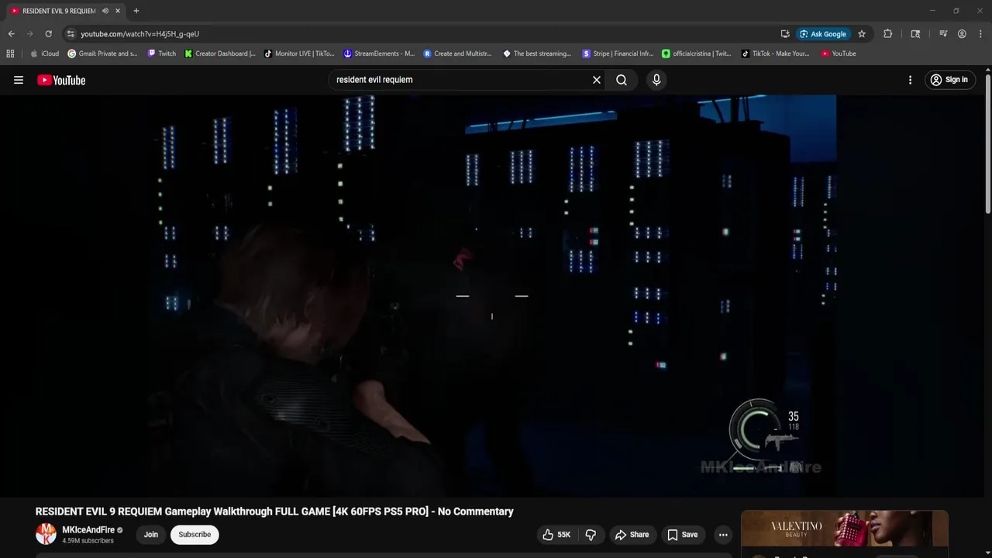
Task: Go to the YouTube home logo
Action: 61,80
